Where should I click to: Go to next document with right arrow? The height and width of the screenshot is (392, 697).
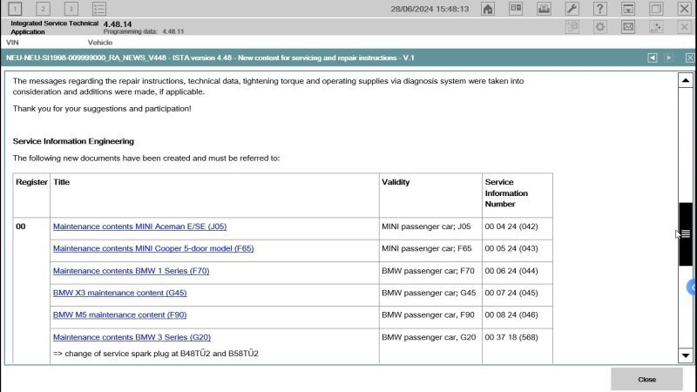pyautogui.click(x=668, y=57)
